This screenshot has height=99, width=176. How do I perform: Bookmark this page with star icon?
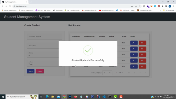click(139, 6)
